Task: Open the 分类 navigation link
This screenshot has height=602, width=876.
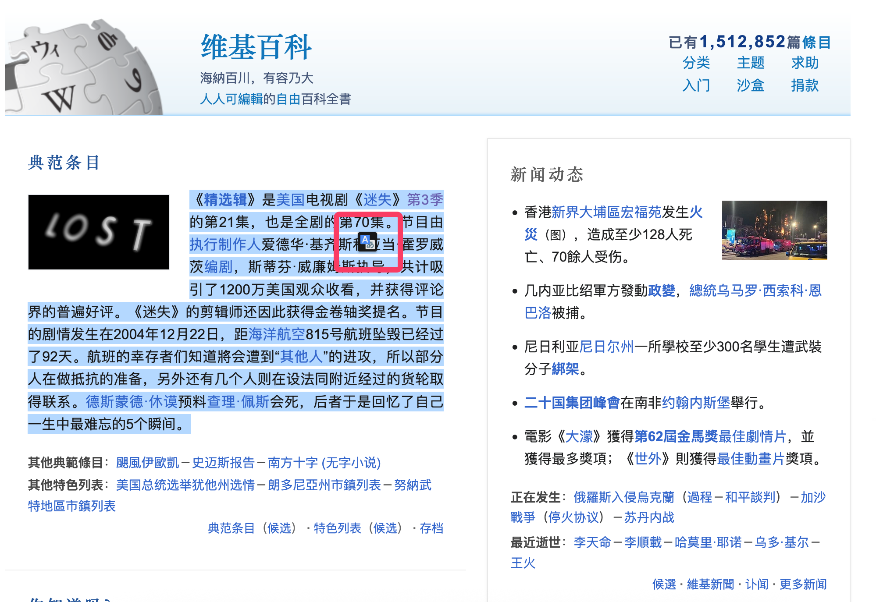Action: click(696, 63)
